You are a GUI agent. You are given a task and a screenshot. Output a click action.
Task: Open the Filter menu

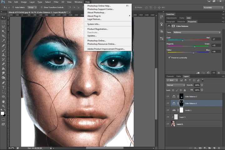(56, 2)
